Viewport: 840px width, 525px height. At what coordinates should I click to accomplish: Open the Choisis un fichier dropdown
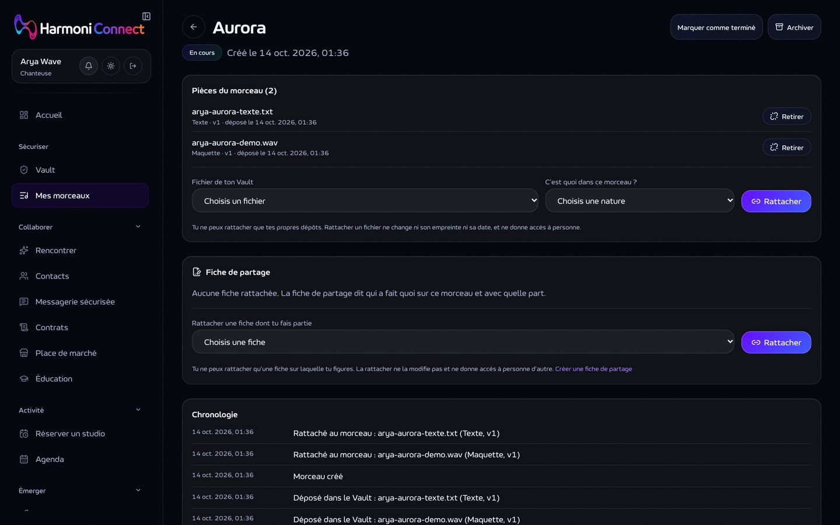click(365, 201)
